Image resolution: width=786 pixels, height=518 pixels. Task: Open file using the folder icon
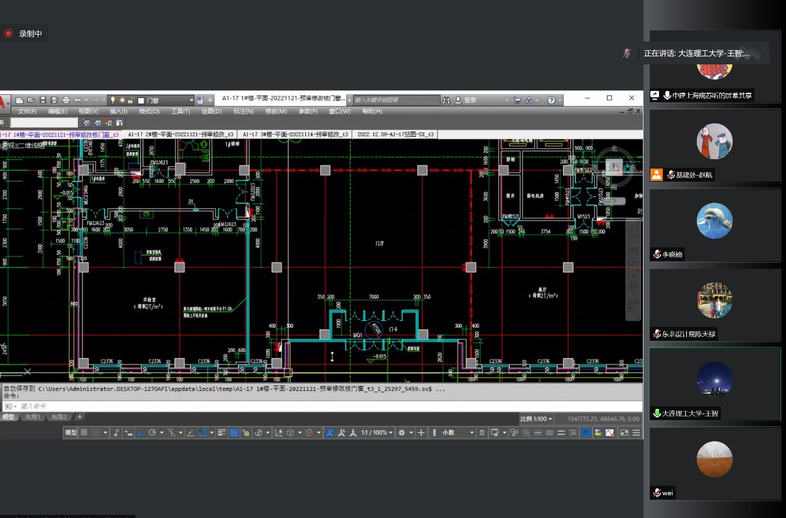tap(31, 100)
